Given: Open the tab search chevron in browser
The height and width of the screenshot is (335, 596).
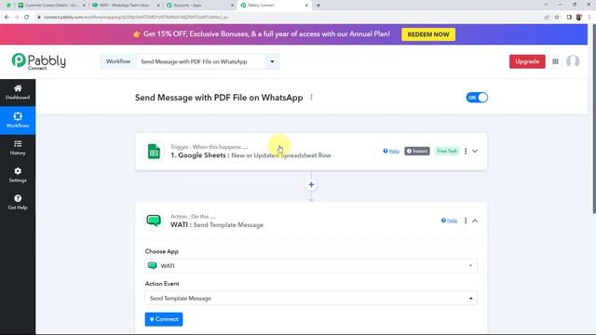Looking at the screenshot, I should [547, 5].
